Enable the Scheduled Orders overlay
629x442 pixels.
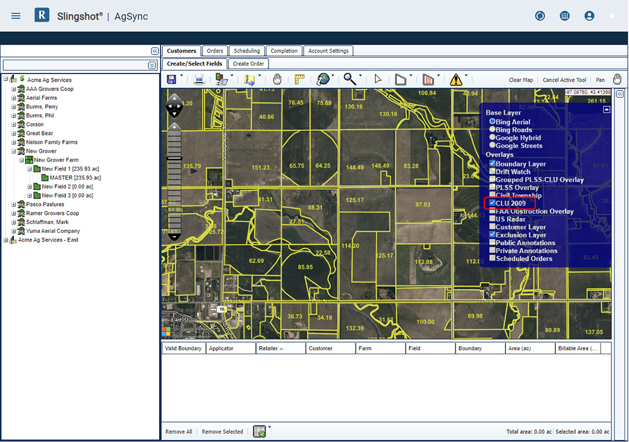pyautogui.click(x=493, y=258)
